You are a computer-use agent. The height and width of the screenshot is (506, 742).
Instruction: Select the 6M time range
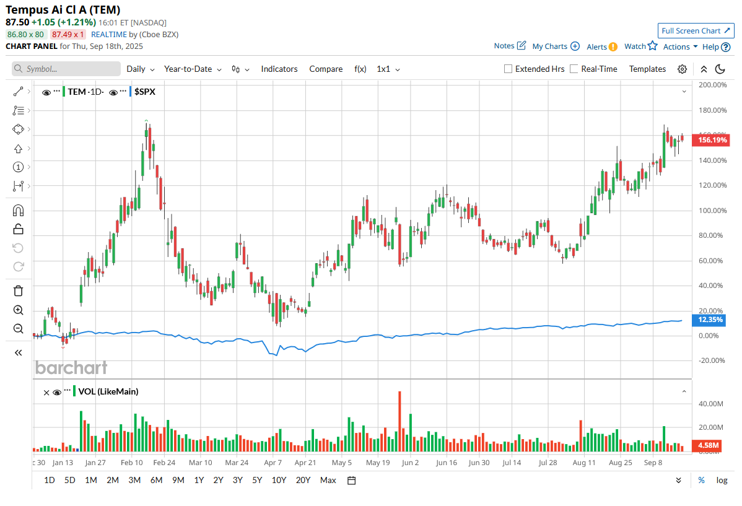coord(156,481)
